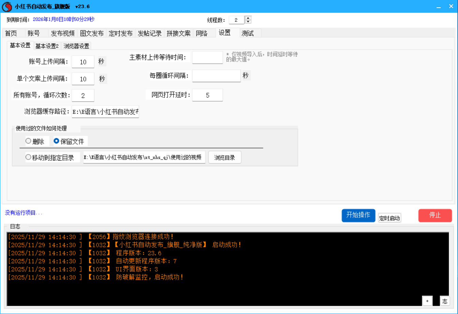Open the '浏览器设置' sub-tab
The height and width of the screenshot is (314, 458).
(76, 46)
